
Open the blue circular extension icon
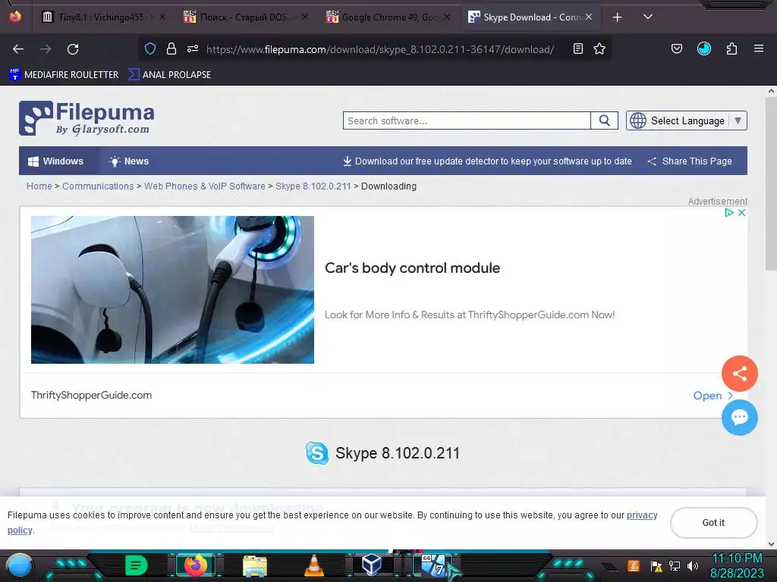[703, 48]
